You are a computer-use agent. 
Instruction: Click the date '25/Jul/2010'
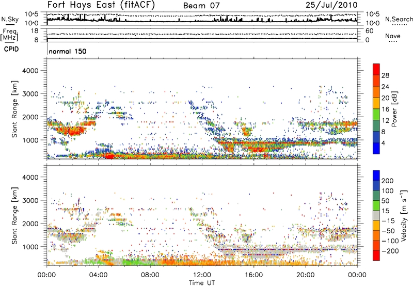point(331,5)
